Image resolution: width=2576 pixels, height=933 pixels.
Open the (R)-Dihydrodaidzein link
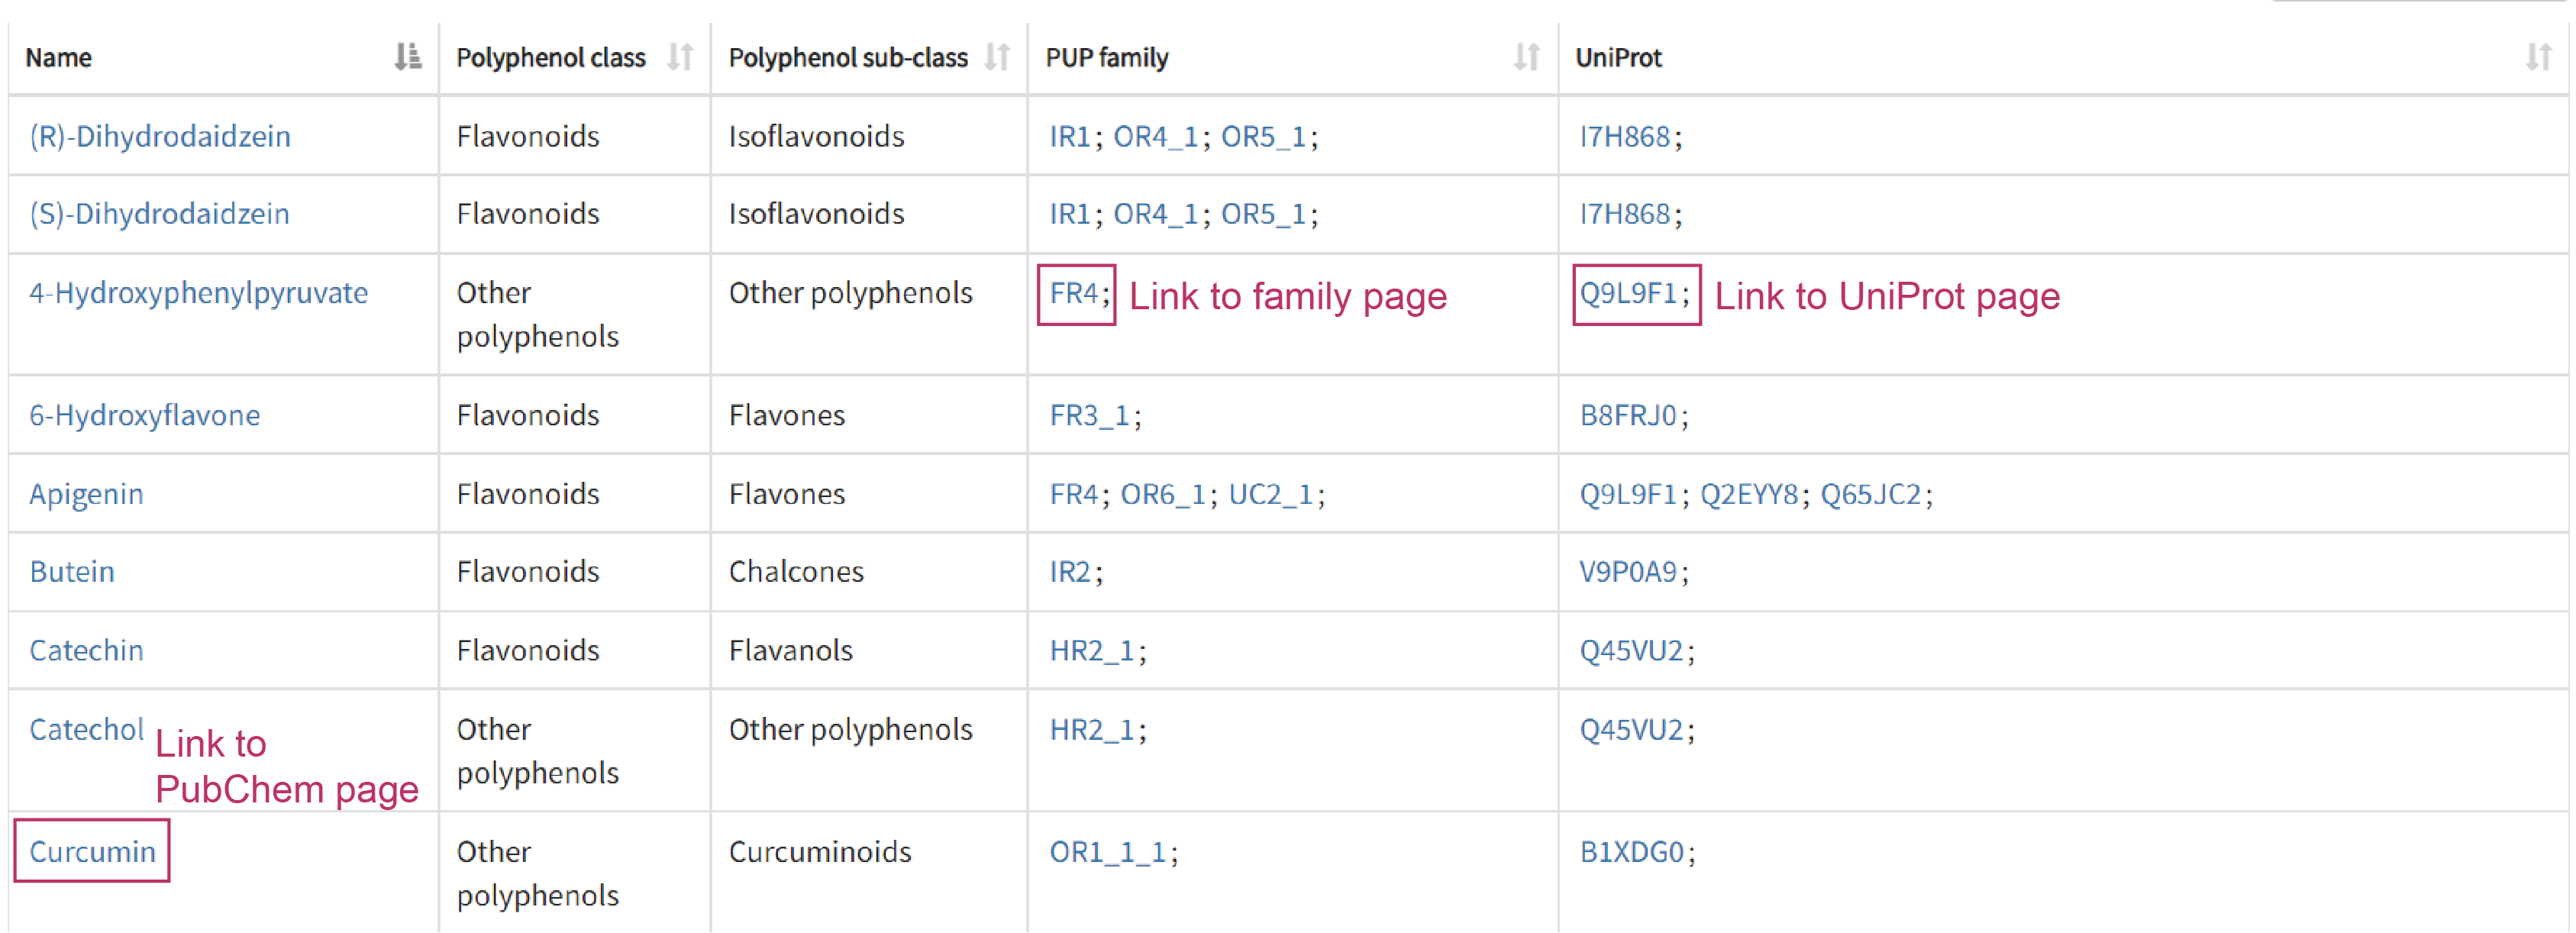(160, 136)
